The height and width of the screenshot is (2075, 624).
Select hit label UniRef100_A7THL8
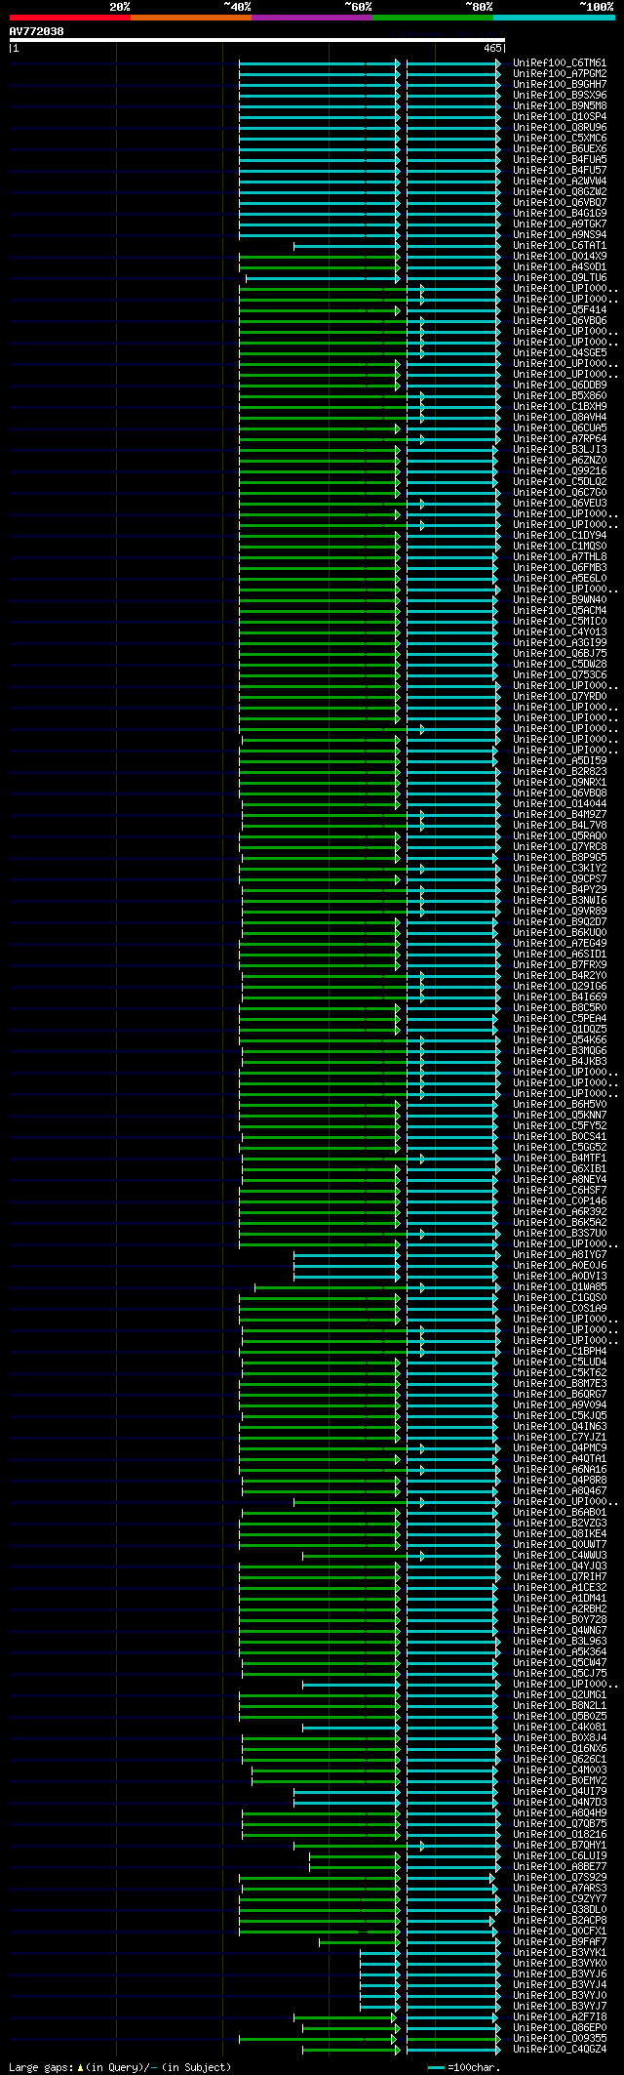tap(560, 556)
